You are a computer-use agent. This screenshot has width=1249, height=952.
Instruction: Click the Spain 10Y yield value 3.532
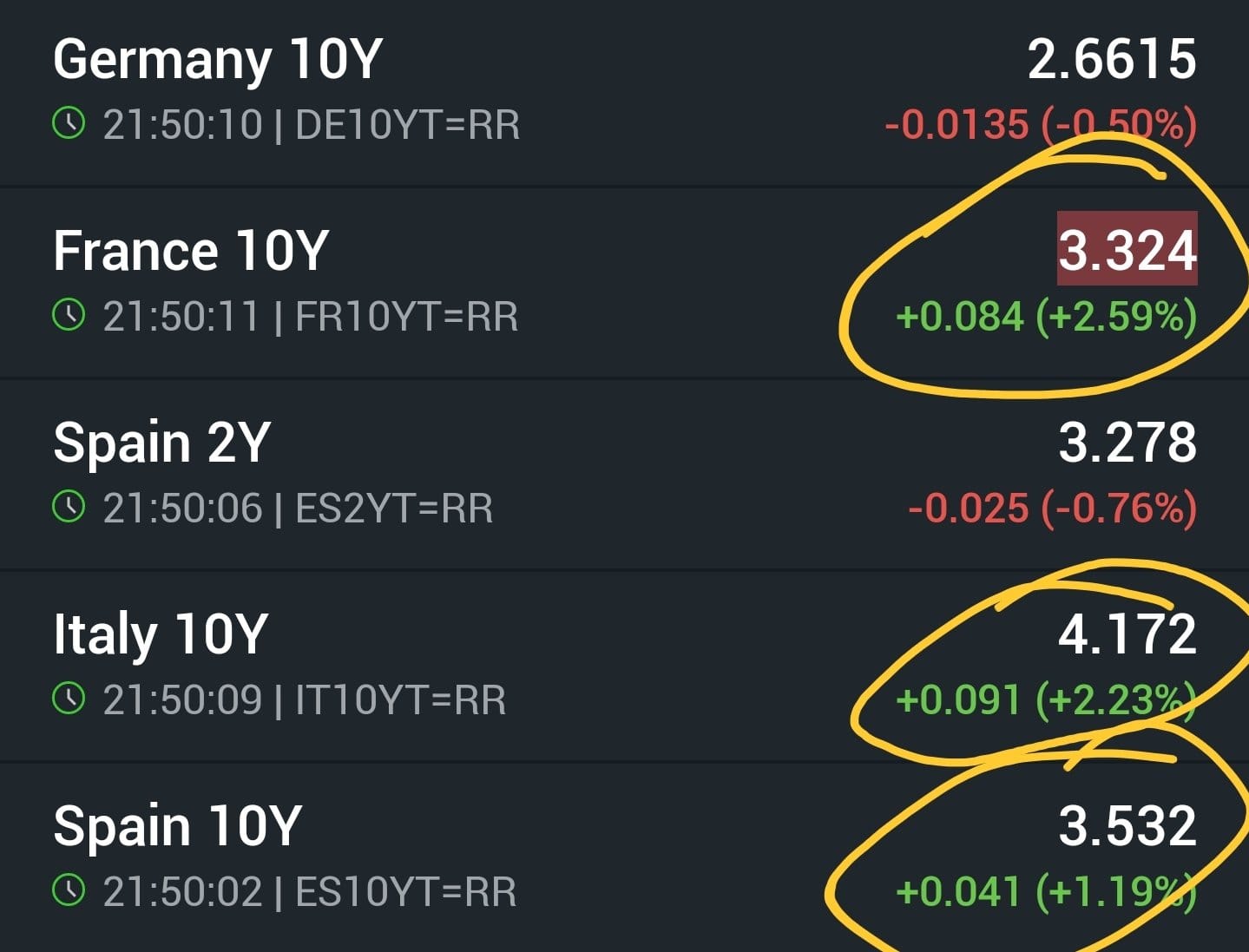pyautogui.click(x=1127, y=826)
